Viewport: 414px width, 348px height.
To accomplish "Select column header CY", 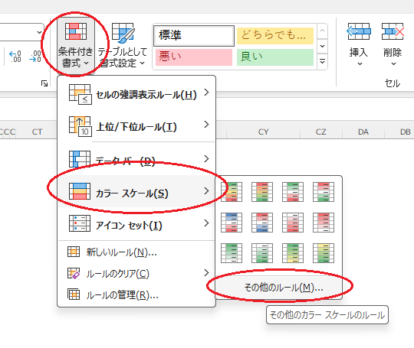I will tap(263, 132).
